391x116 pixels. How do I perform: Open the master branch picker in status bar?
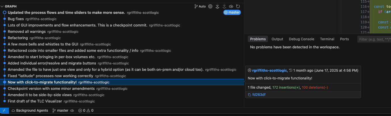(x=60, y=111)
